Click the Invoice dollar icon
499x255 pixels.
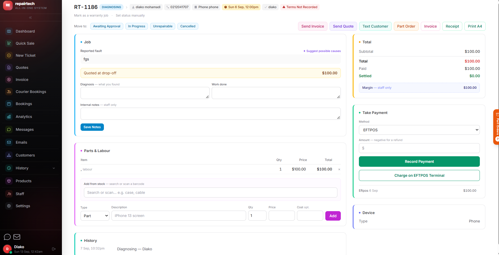pyautogui.click(x=9, y=80)
